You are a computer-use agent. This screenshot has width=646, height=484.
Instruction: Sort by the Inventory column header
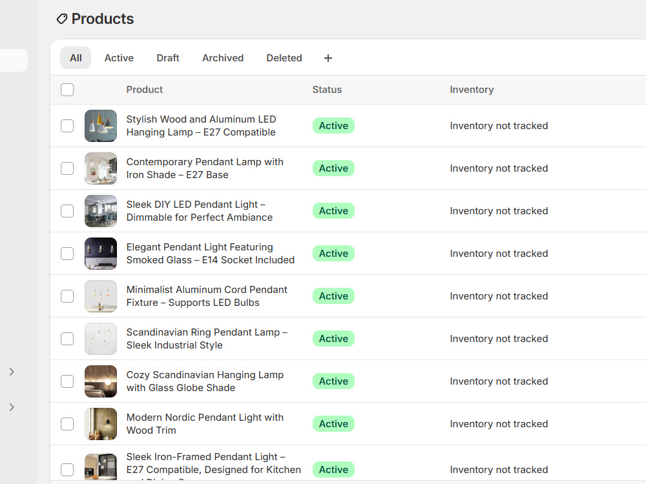472,90
